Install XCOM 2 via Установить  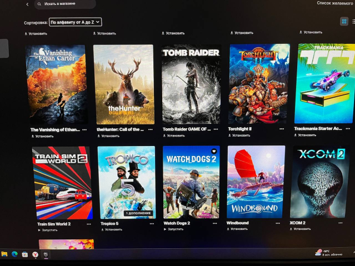point(300,229)
